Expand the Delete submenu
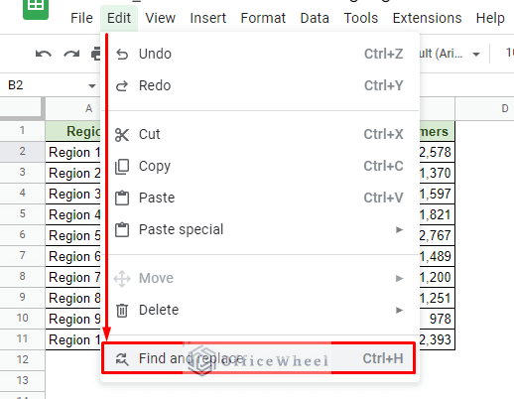514x399 pixels. click(x=260, y=310)
